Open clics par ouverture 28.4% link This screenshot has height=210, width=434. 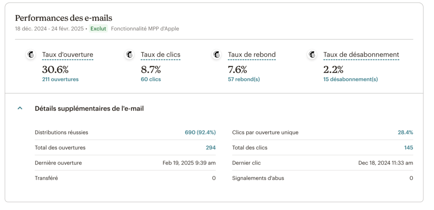coord(405,132)
